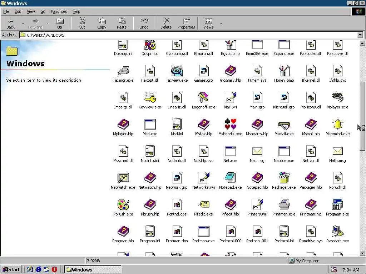Viewport: 366px width, 274px height.
Task: Click the vertical scrollbar up arrow
Action: coord(362,43)
